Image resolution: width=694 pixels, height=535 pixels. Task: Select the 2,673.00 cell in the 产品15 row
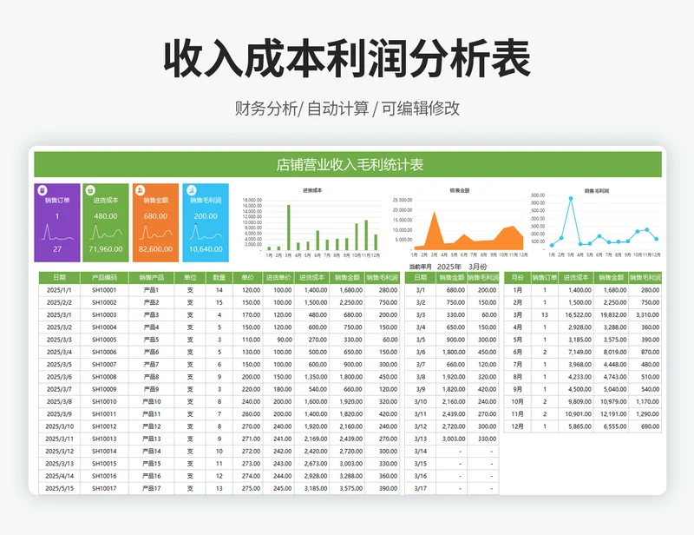[311, 464]
